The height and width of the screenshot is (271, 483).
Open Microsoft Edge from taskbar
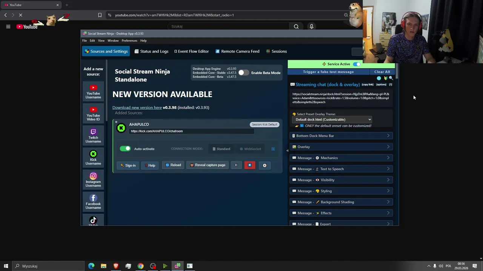[x=91, y=266]
